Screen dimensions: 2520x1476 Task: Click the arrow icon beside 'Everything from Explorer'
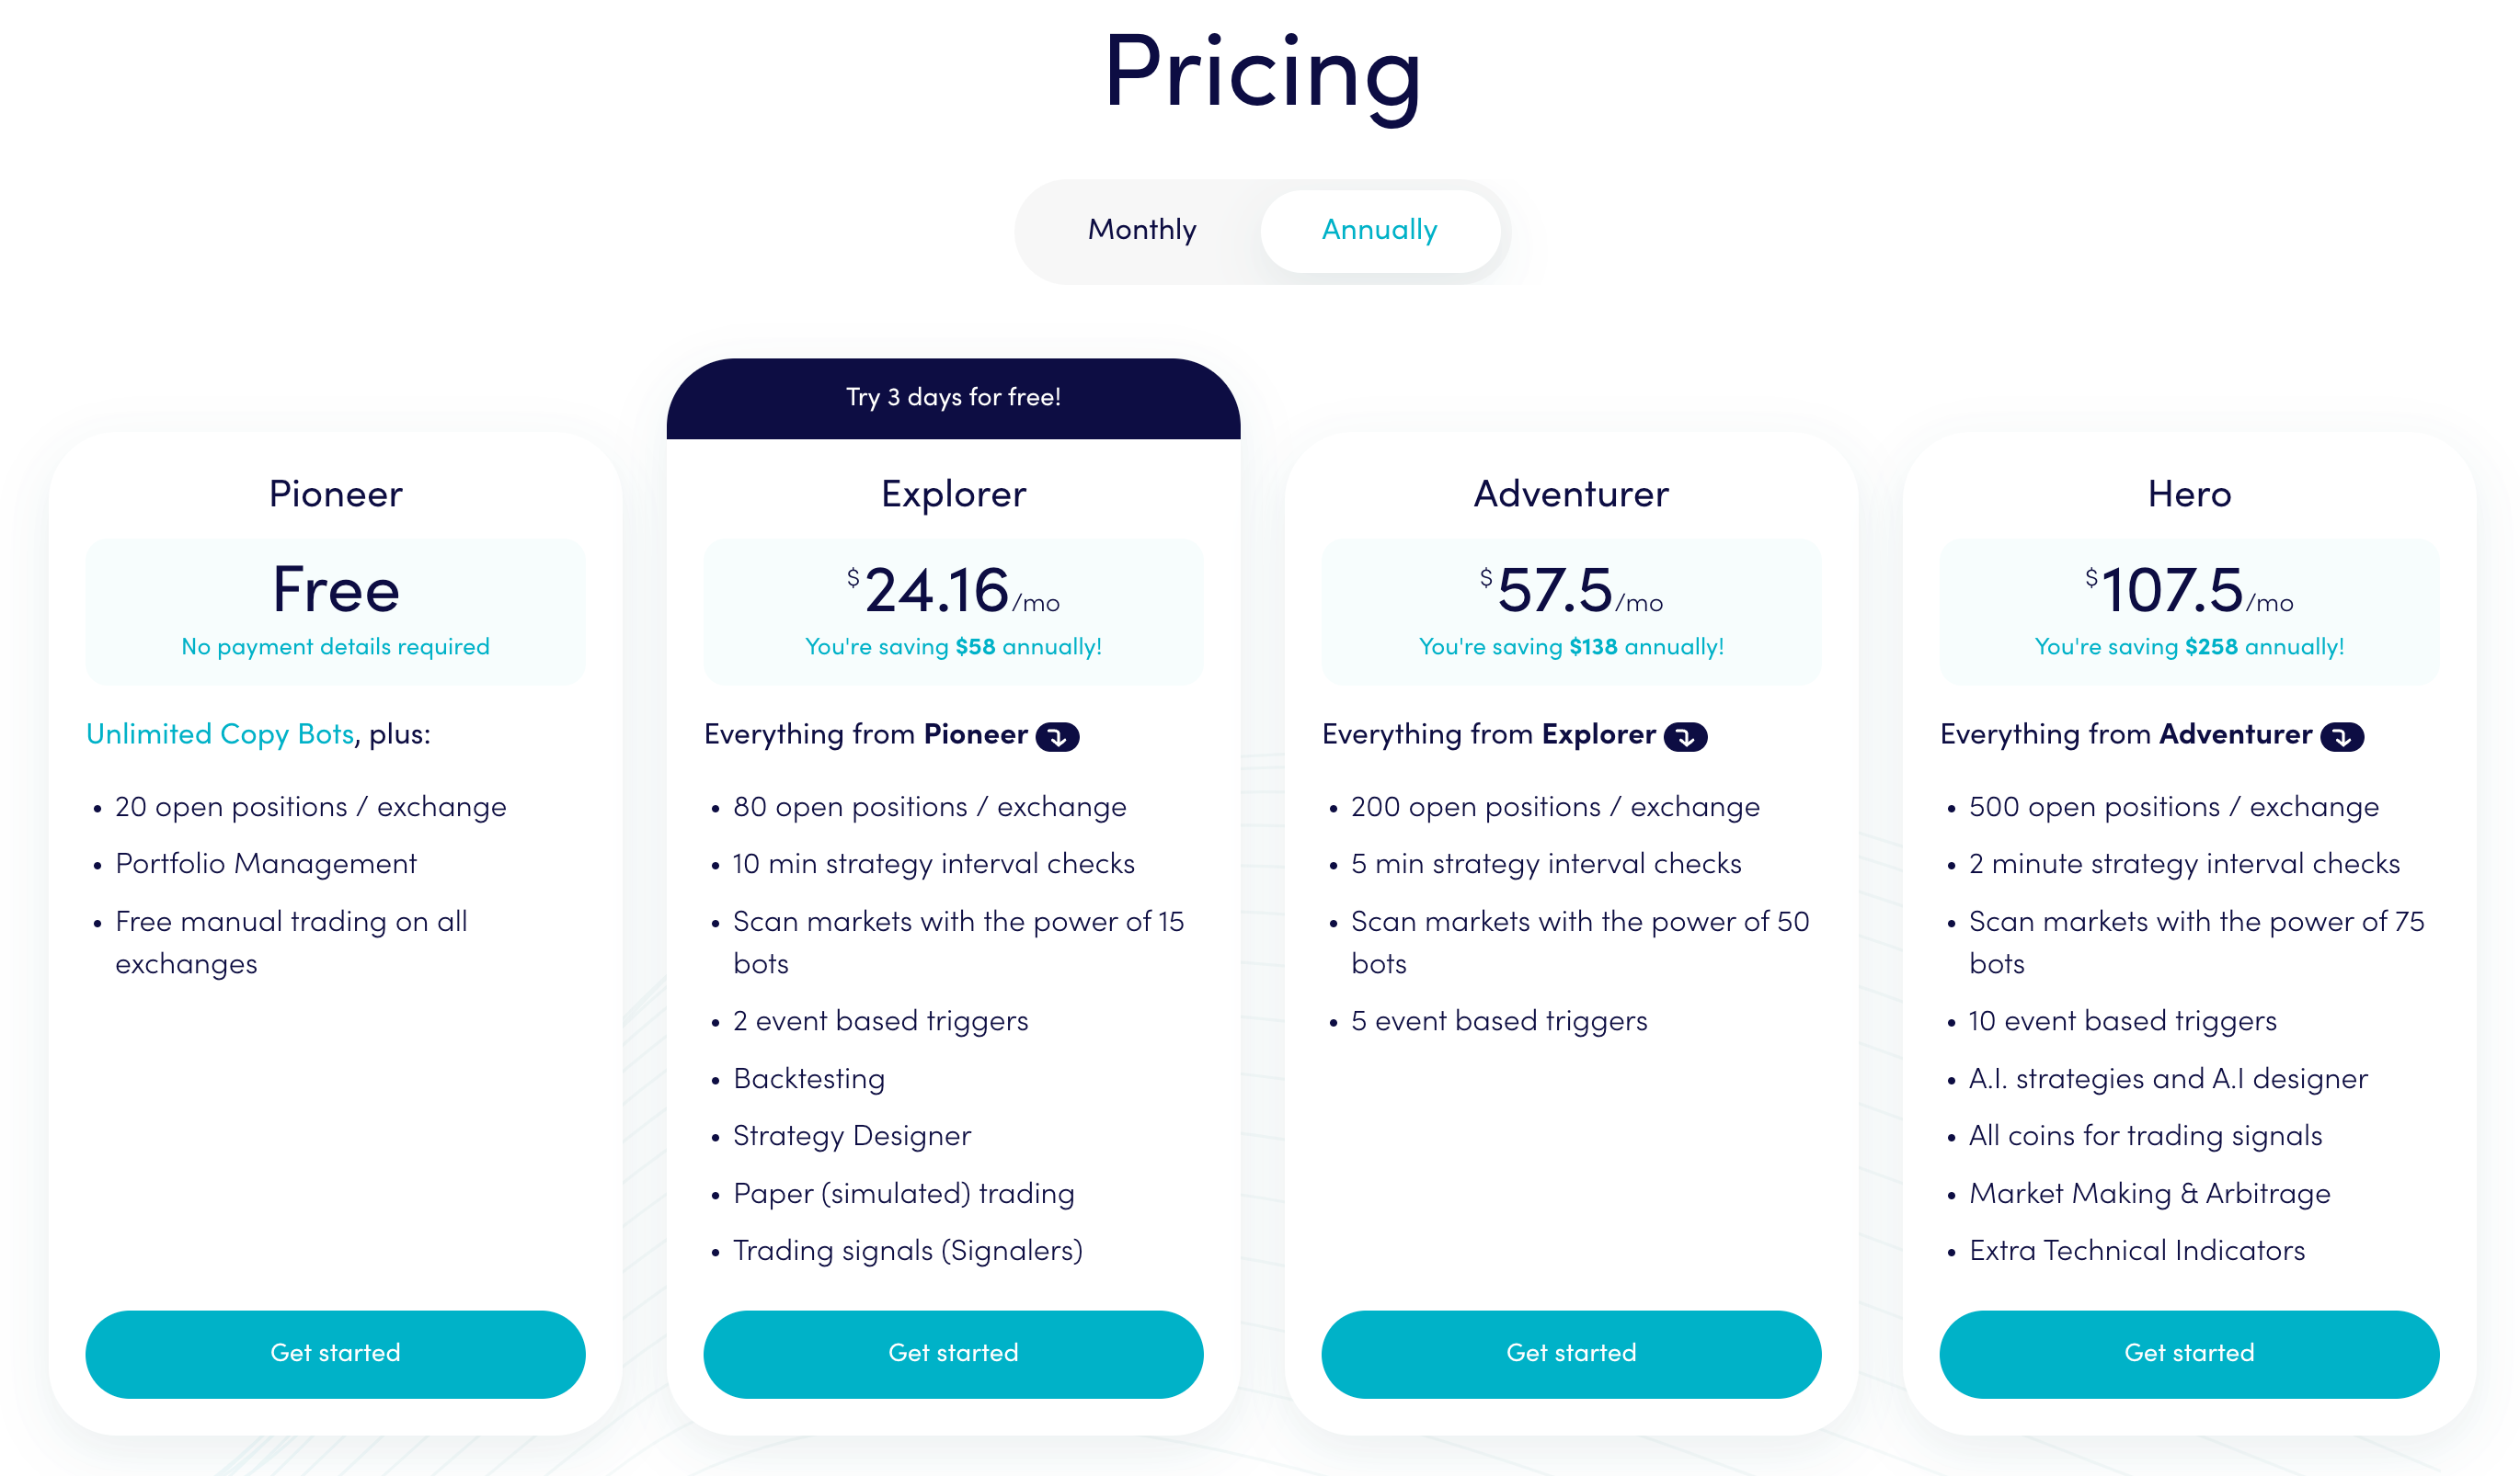[1685, 736]
